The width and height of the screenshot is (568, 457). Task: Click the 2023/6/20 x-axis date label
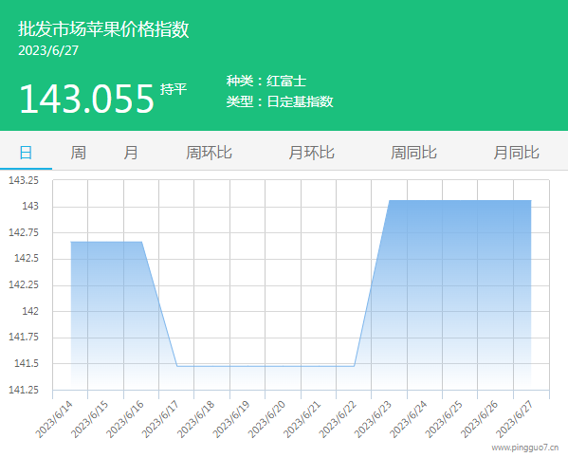click(266, 419)
